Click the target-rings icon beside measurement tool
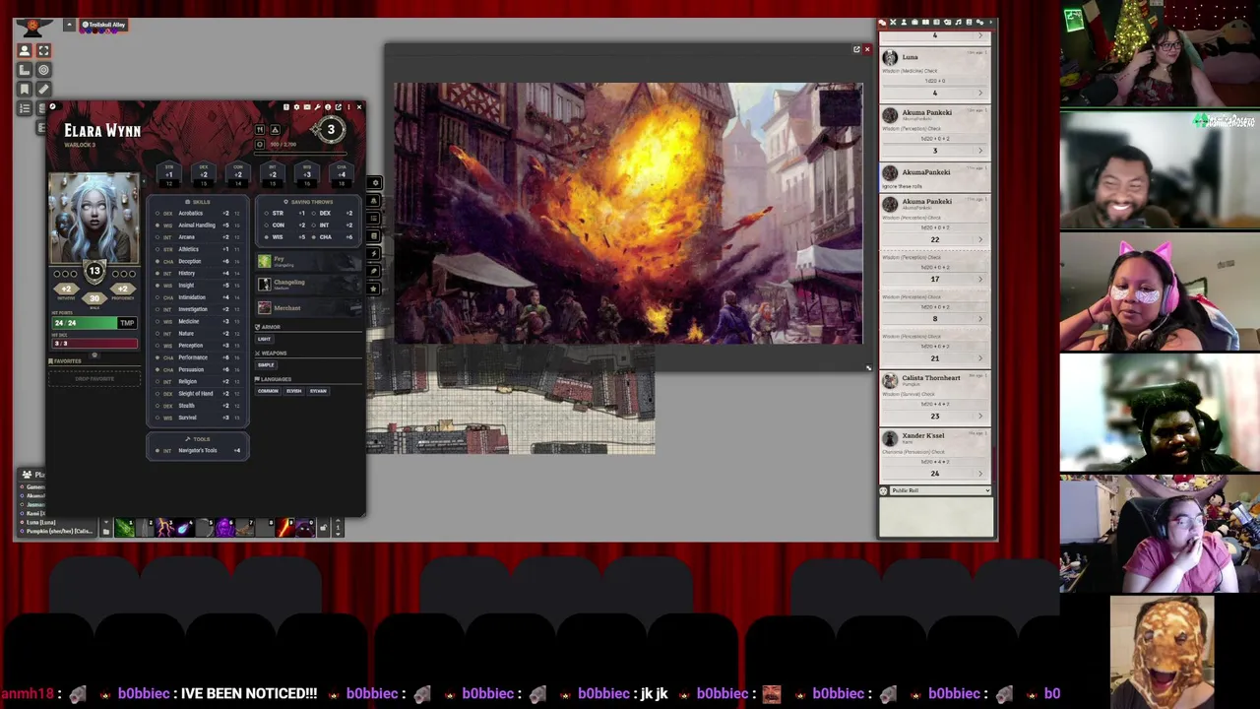Image resolution: width=1260 pixels, height=709 pixels. (43, 70)
